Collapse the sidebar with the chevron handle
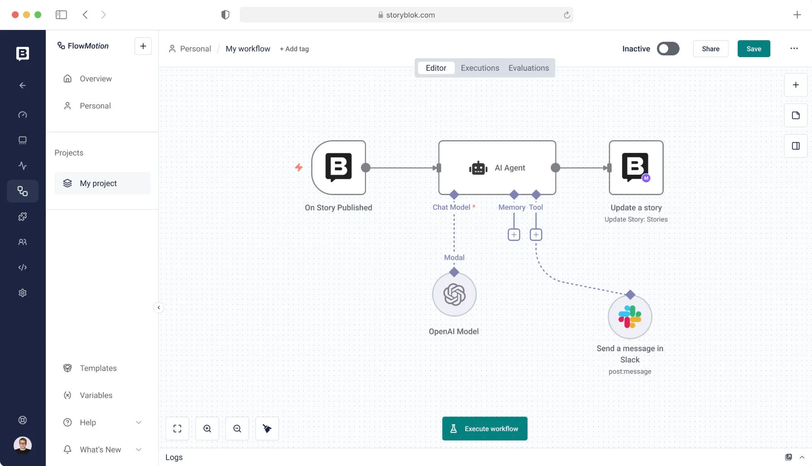The image size is (812, 466). coord(159,308)
